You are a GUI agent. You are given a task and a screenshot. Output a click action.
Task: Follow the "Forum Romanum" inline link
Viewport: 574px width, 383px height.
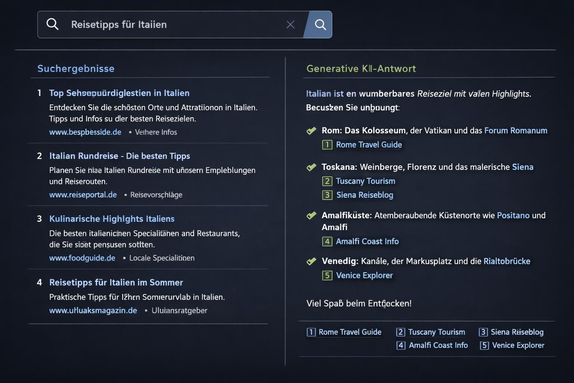coord(516,131)
